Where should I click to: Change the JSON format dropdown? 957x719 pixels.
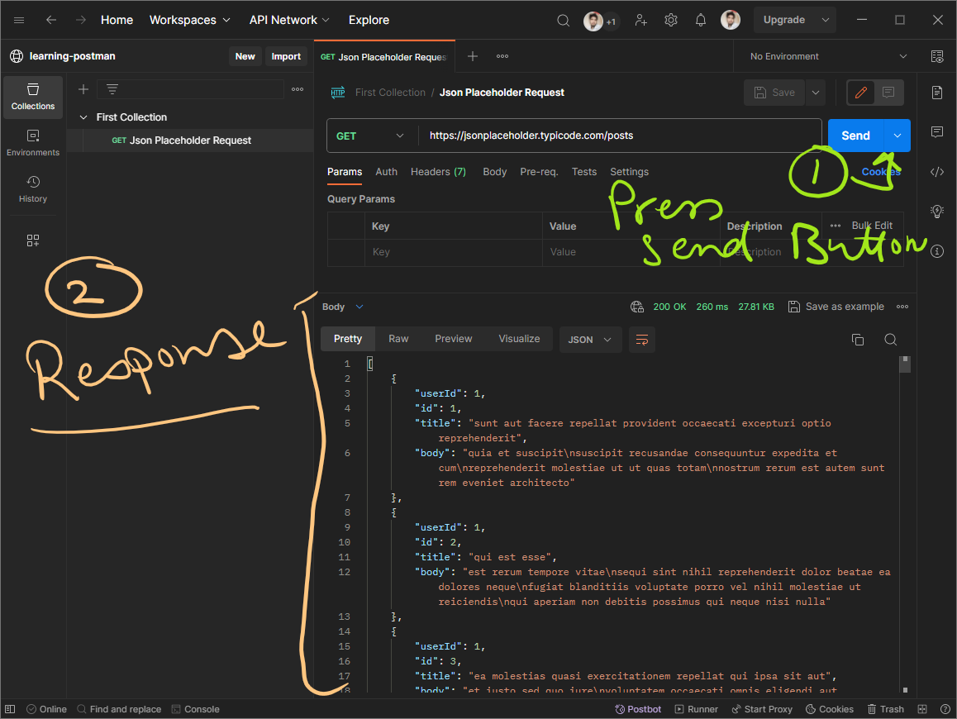(x=589, y=340)
